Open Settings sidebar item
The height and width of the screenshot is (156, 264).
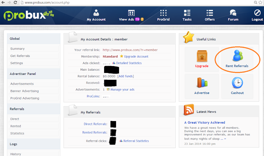[33, 63]
